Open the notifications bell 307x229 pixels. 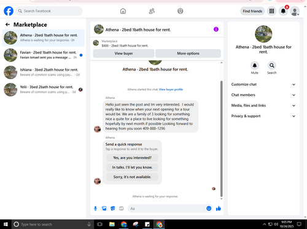pyautogui.click(x=283, y=11)
